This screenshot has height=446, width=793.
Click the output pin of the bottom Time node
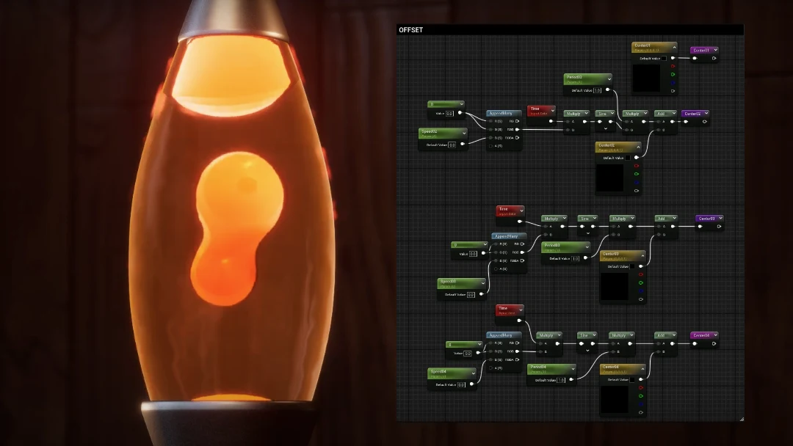click(x=520, y=320)
